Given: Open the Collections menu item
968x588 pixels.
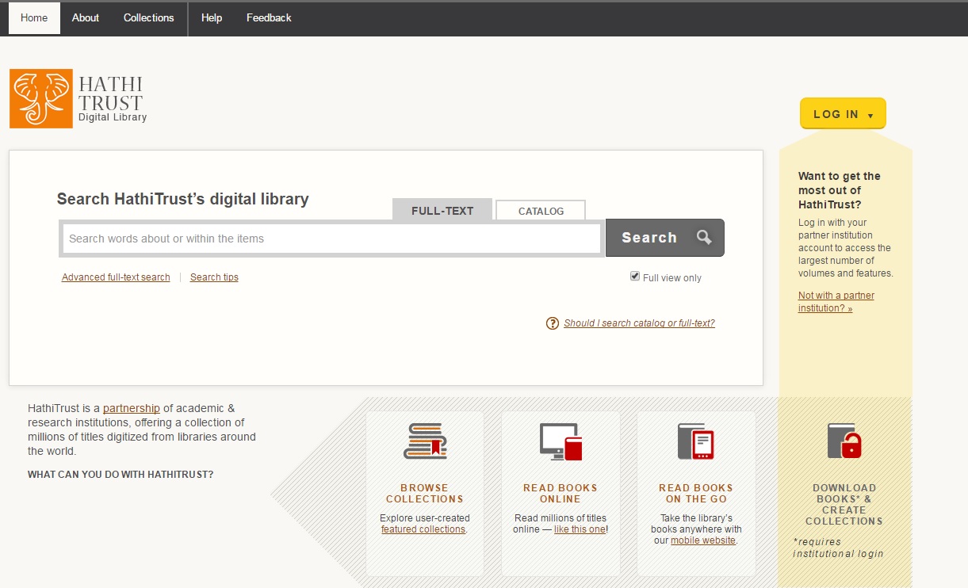Looking at the screenshot, I should click(148, 17).
